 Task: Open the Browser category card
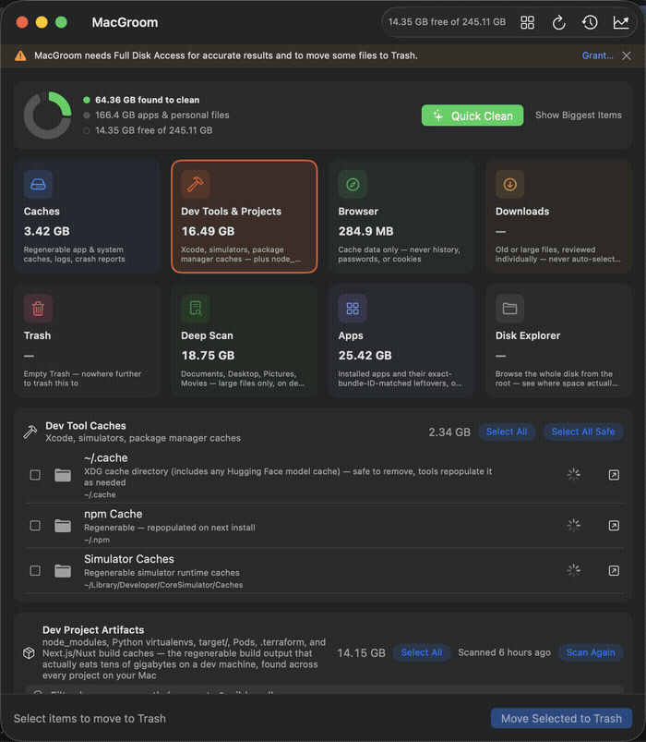pyautogui.click(x=401, y=217)
